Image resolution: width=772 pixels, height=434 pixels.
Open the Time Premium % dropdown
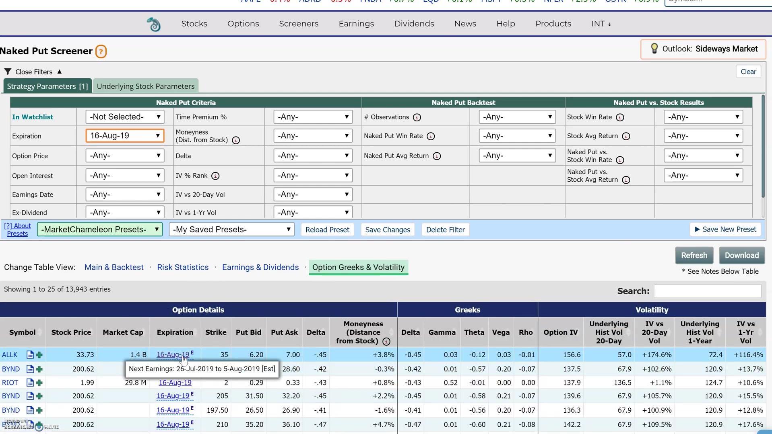pyautogui.click(x=313, y=117)
